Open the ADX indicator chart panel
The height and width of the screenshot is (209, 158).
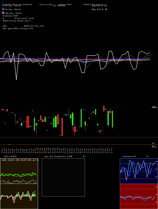(x=19, y=171)
